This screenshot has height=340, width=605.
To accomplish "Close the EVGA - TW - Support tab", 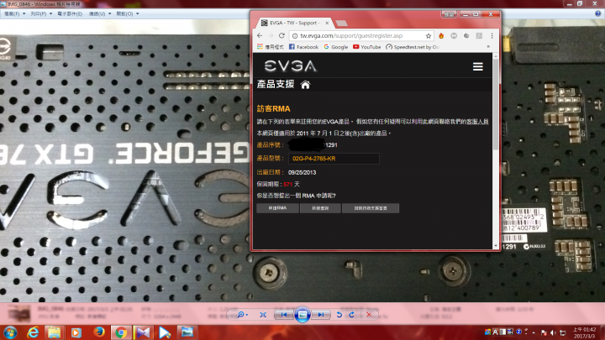I will [327, 24].
